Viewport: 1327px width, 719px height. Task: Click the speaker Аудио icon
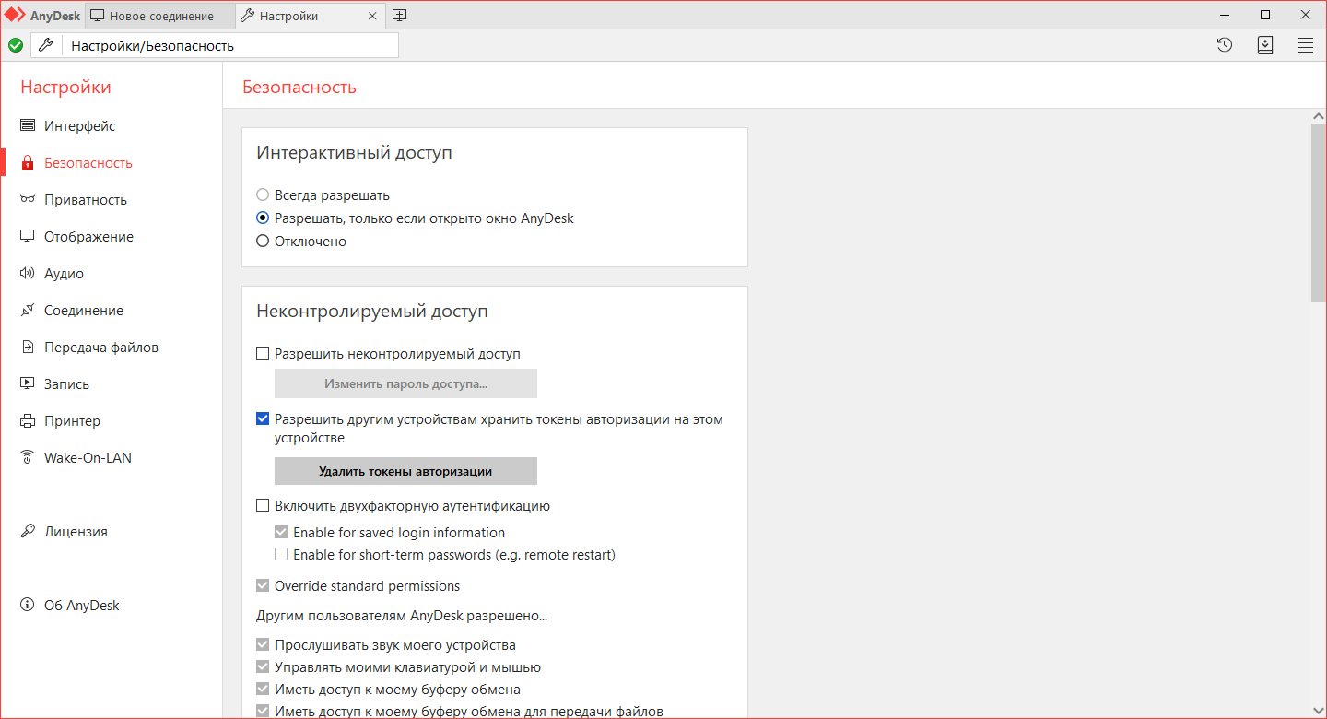pos(28,274)
